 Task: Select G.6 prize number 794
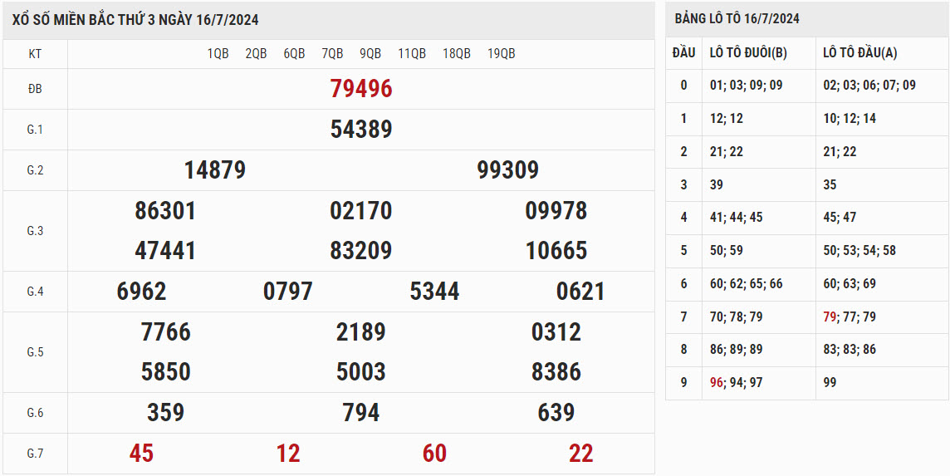click(x=361, y=413)
